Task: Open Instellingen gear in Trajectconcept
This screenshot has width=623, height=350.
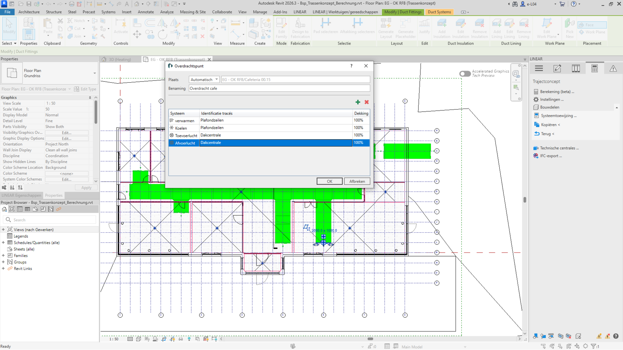Action: (x=536, y=99)
